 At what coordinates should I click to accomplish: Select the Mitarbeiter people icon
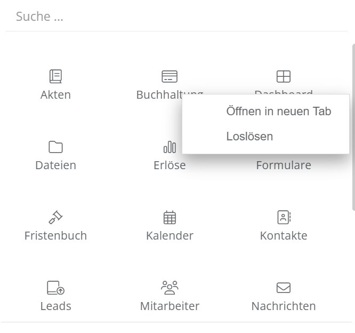pos(170,288)
